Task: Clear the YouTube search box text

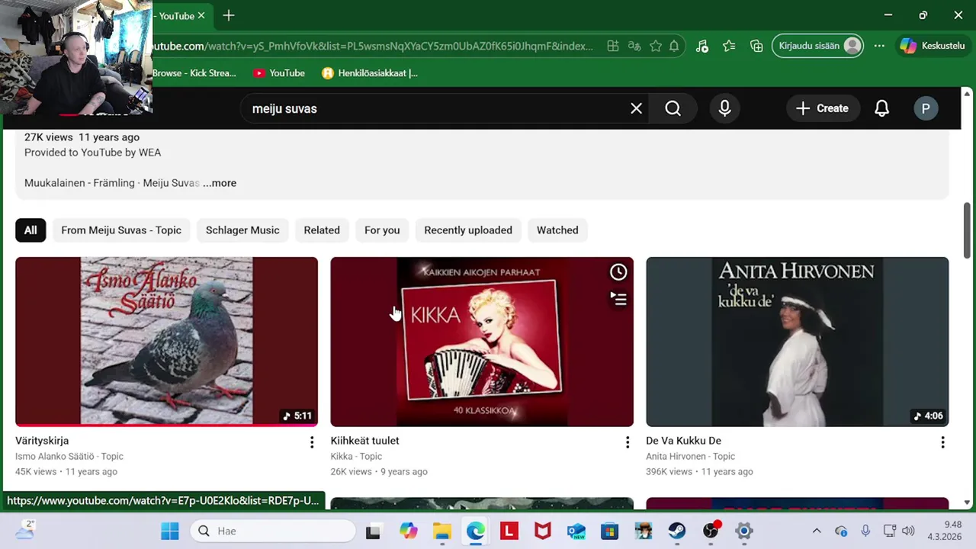Action: pos(636,108)
